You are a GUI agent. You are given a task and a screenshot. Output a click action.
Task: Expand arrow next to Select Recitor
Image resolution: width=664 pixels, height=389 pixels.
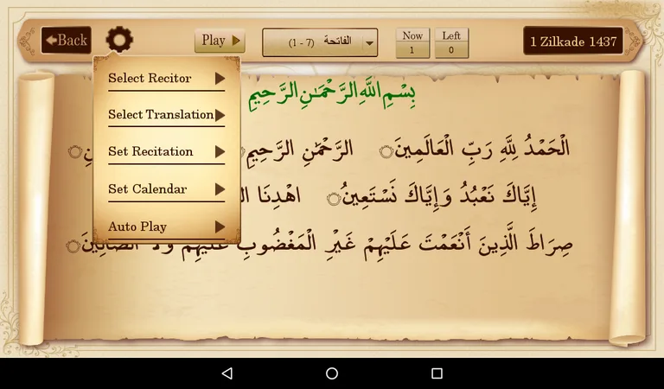point(220,79)
